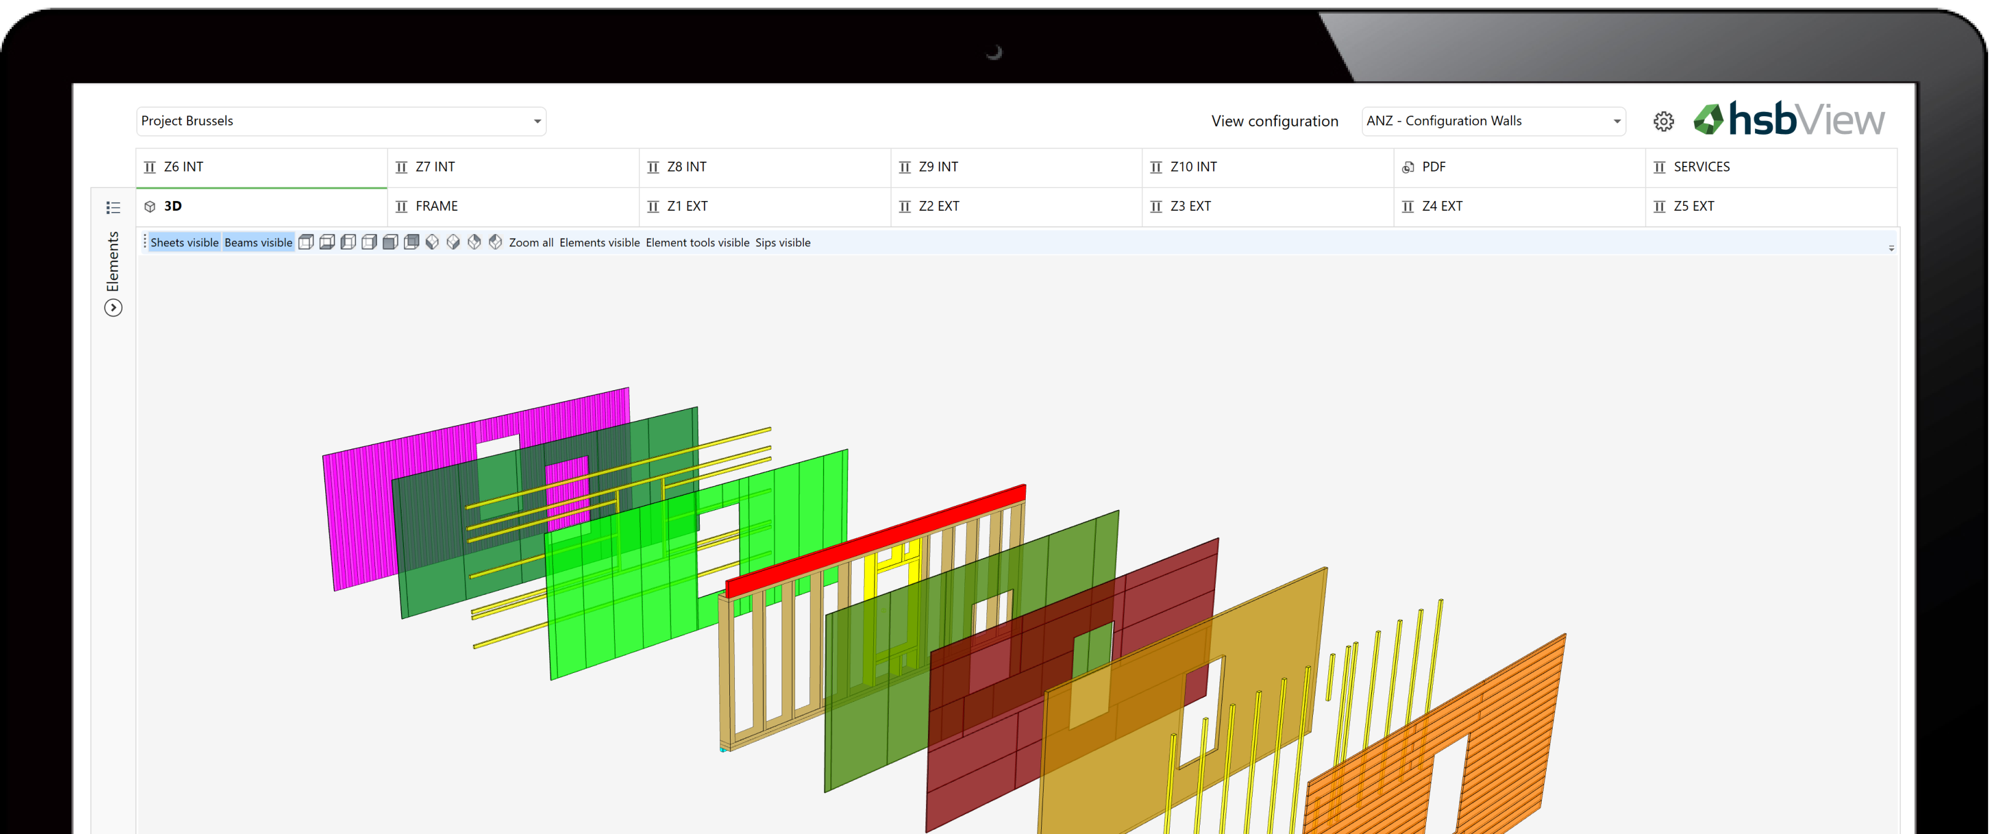Click Zoom all in the toolbar

point(531,243)
